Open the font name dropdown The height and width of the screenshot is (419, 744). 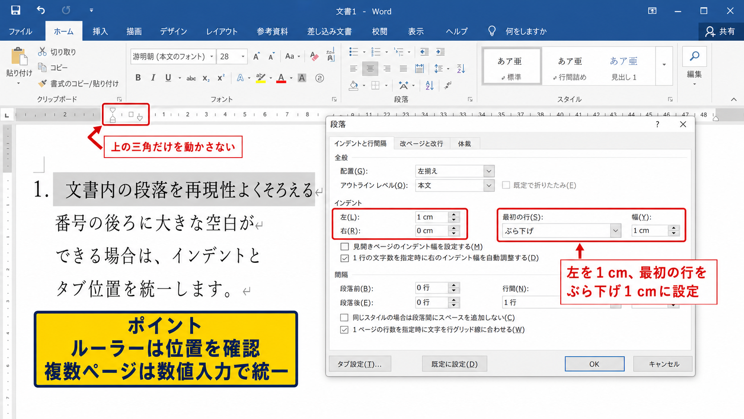coord(211,57)
